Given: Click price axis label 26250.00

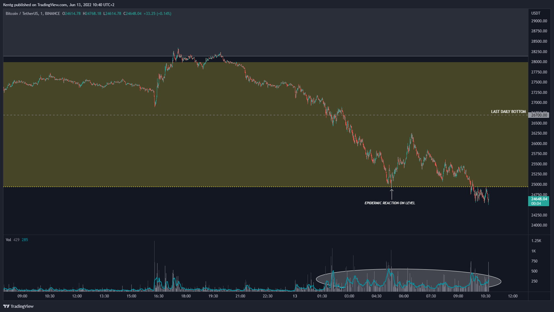Looking at the screenshot, I should [x=539, y=133].
